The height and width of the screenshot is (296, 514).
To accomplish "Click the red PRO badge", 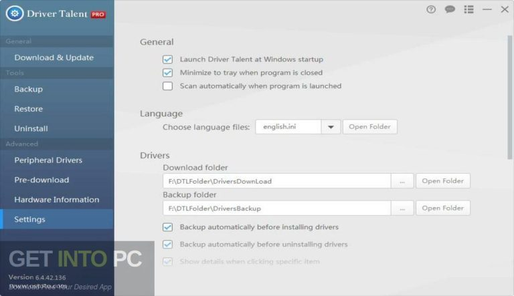I will [98, 14].
